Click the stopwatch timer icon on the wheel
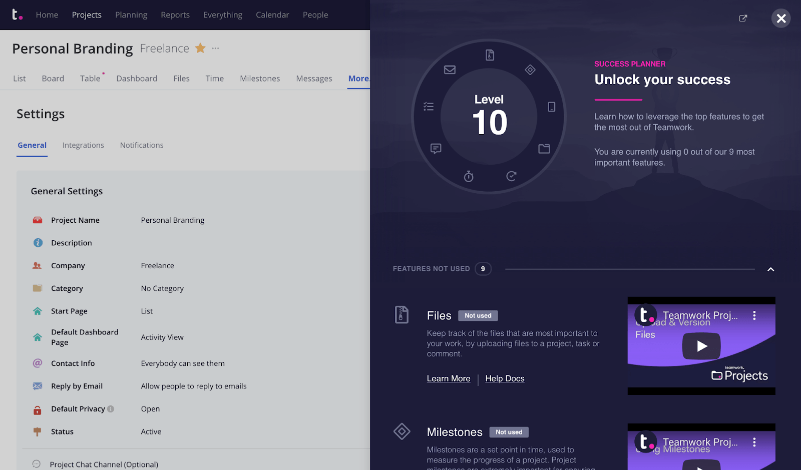Viewport: 801px width, 470px height. pyautogui.click(x=469, y=176)
